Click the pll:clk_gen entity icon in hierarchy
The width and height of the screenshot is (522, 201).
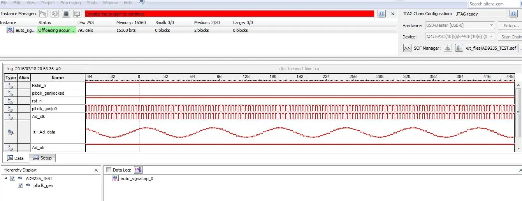click(28, 185)
